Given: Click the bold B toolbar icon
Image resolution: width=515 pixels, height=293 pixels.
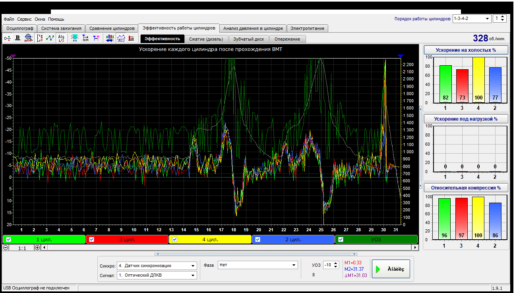Looking at the screenshot, I should 17,38.
